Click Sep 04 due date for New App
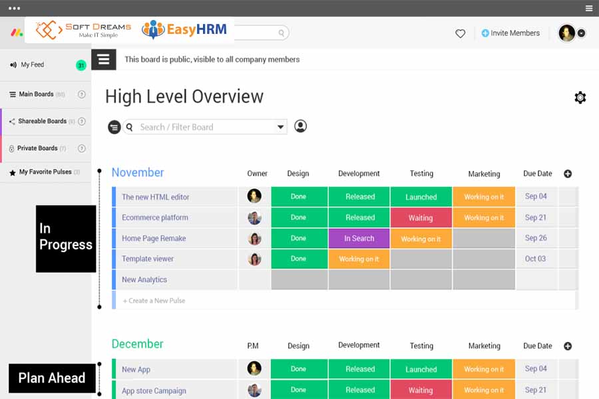 click(x=536, y=368)
